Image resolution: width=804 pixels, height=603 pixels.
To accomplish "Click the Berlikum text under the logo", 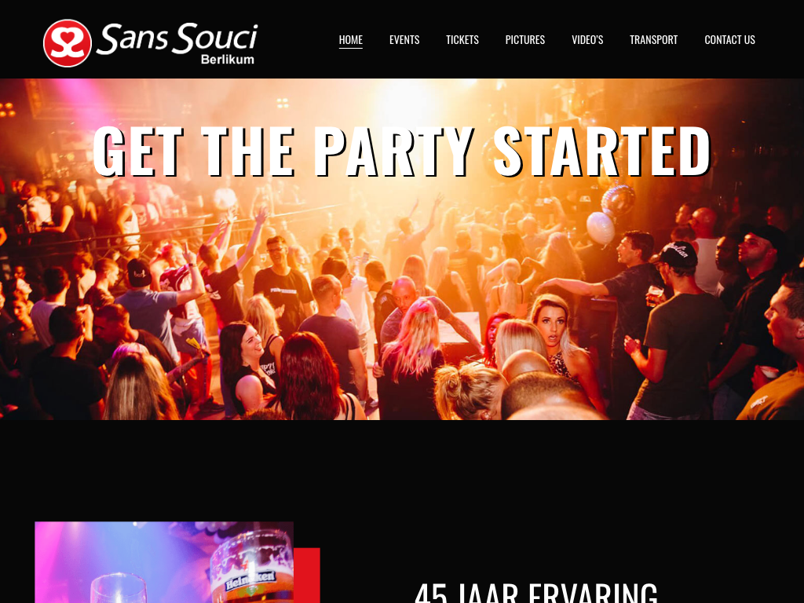I will (228, 60).
